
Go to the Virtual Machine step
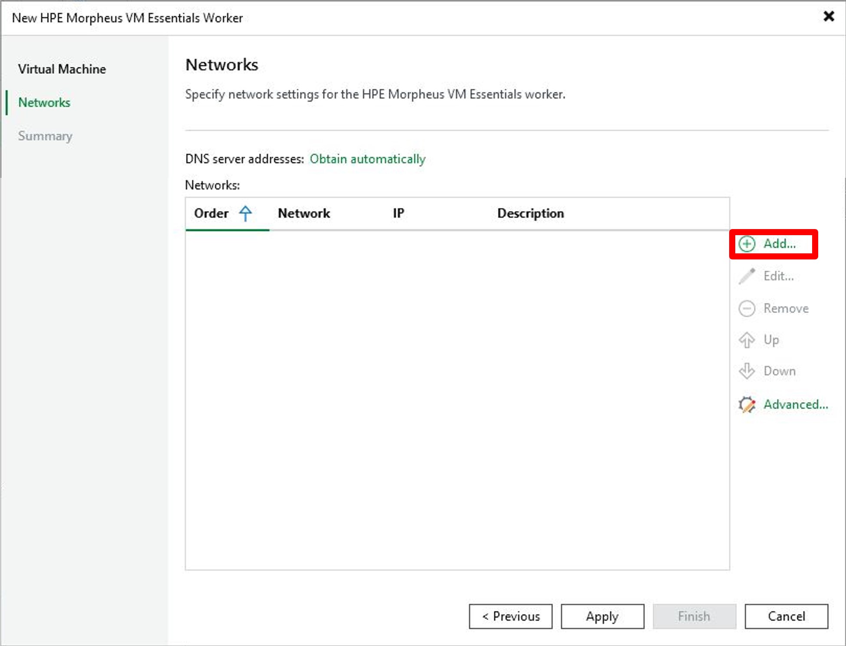(x=62, y=69)
